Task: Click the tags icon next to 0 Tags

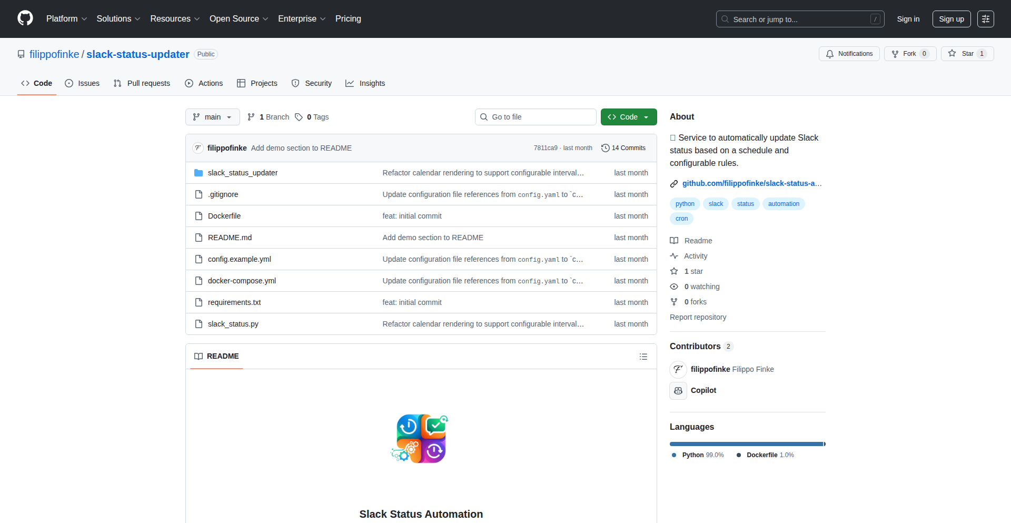Action: tap(299, 117)
